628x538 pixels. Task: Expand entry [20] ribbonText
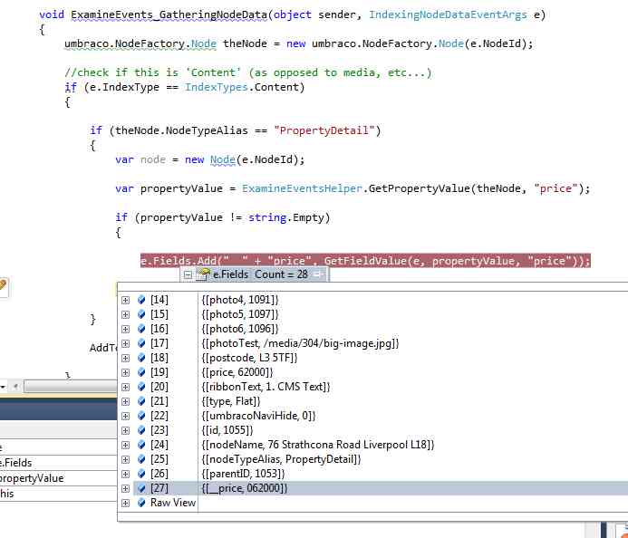point(125,387)
